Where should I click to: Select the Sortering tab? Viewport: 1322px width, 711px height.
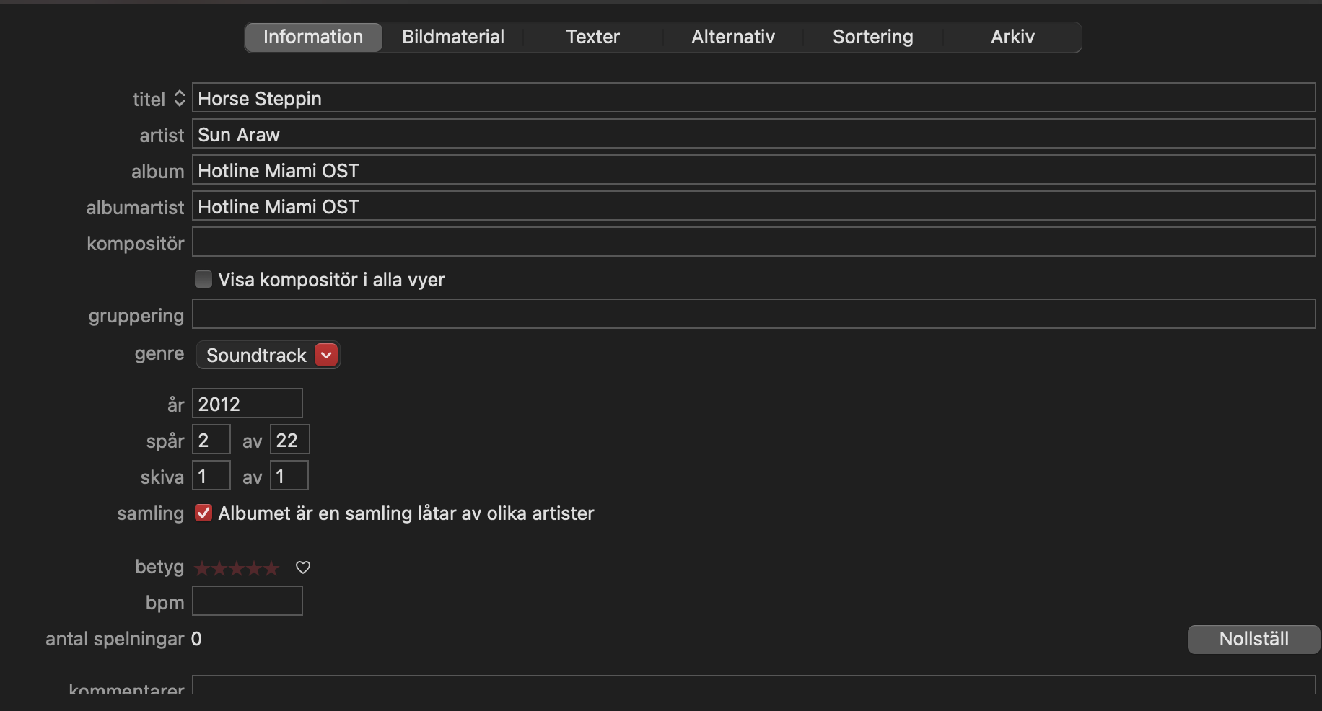(x=872, y=37)
